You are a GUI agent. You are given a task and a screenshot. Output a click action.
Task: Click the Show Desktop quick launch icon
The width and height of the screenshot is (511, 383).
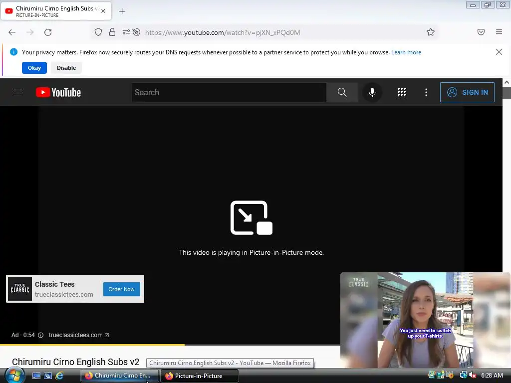(36, 376)
